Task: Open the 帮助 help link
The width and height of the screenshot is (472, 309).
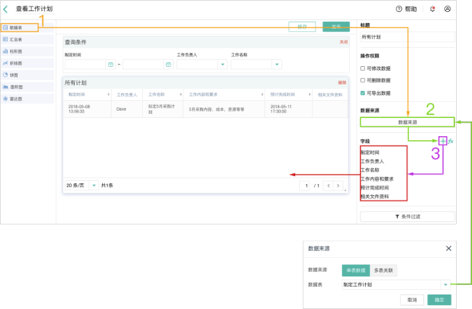Action: tap(407, 9)
